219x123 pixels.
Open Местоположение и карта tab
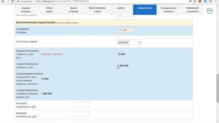(x=97, y=10)
